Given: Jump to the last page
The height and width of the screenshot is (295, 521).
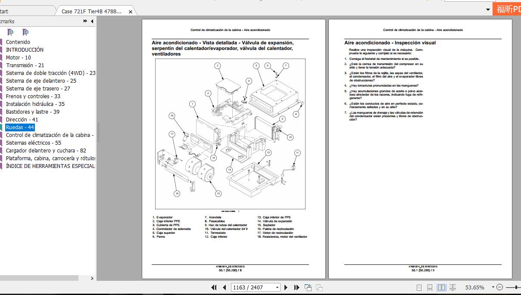Looking at the screenshot, I should [x=296, y=287].
